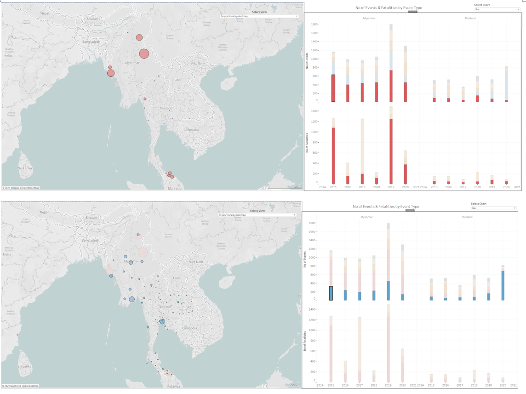Click the Myanmar column header in top chart
Image resolution: width=526 pixels, height=394 pixels.
[x=369, y=18]
